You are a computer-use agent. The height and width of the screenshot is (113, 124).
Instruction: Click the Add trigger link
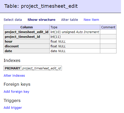(13, 107)
